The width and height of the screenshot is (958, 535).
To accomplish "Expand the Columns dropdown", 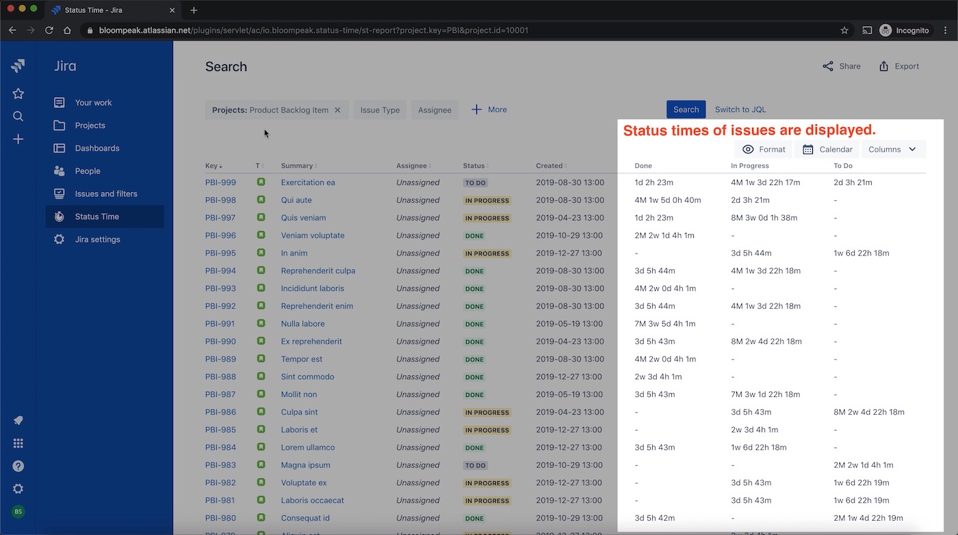I will (892, 150).
